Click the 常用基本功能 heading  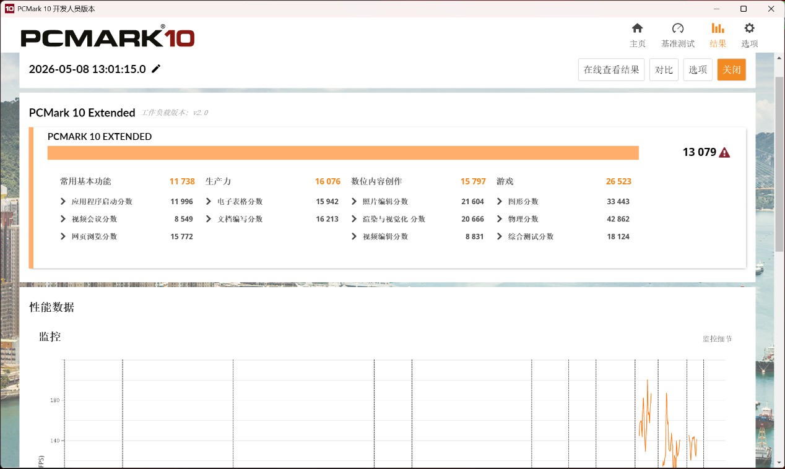[85, 181]
